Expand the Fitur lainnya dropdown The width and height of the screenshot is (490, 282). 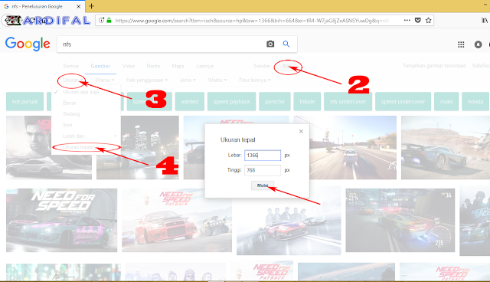255,80
